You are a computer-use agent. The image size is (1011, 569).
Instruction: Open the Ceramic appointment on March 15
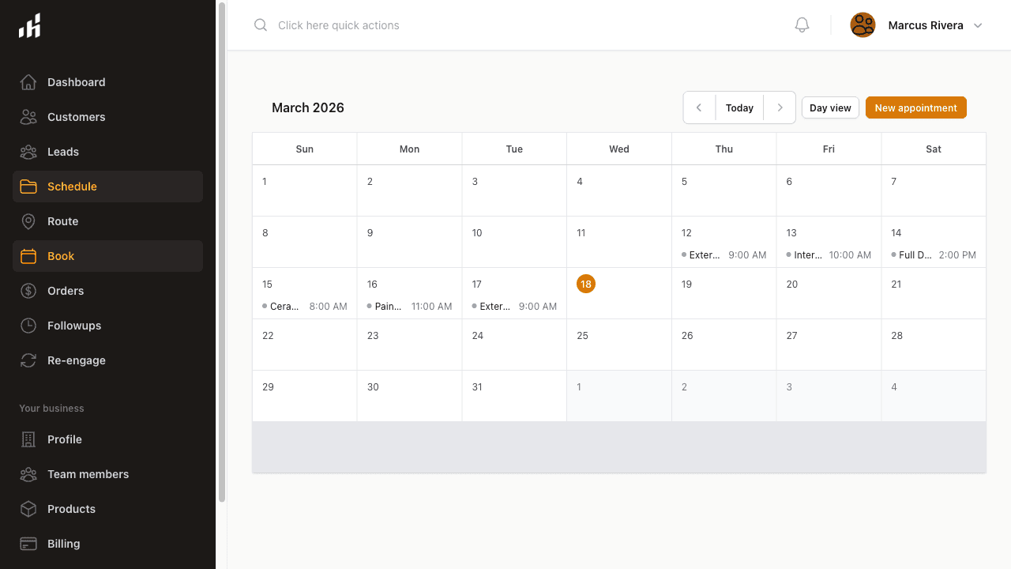306,306
